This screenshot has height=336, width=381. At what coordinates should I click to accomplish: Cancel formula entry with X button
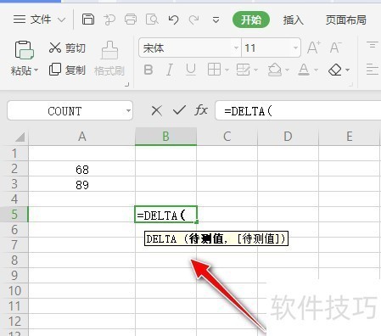tap(156, 110)
